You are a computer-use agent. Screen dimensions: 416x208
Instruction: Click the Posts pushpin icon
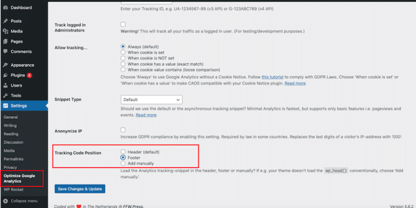[x=5, y=21]
